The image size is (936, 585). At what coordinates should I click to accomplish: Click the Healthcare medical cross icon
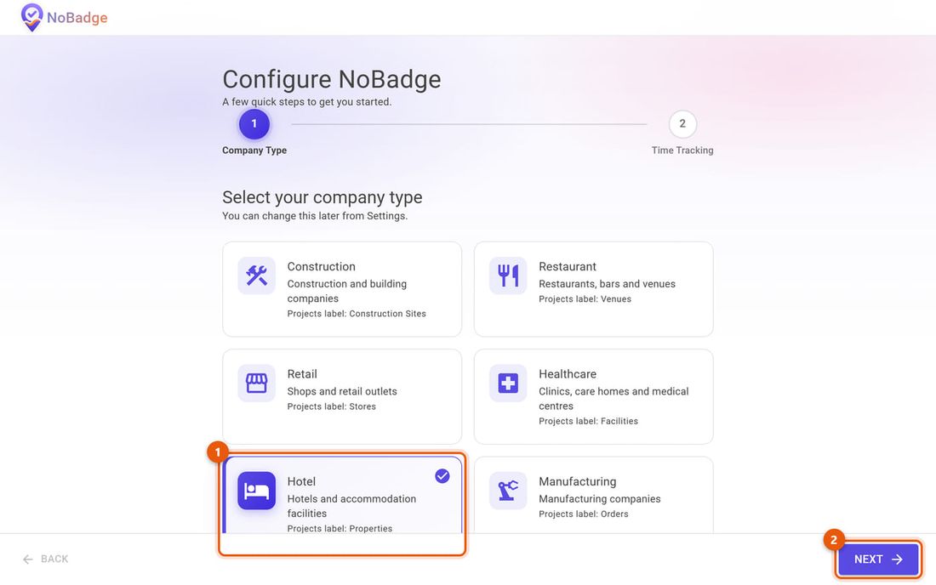(x=508, y=383)
